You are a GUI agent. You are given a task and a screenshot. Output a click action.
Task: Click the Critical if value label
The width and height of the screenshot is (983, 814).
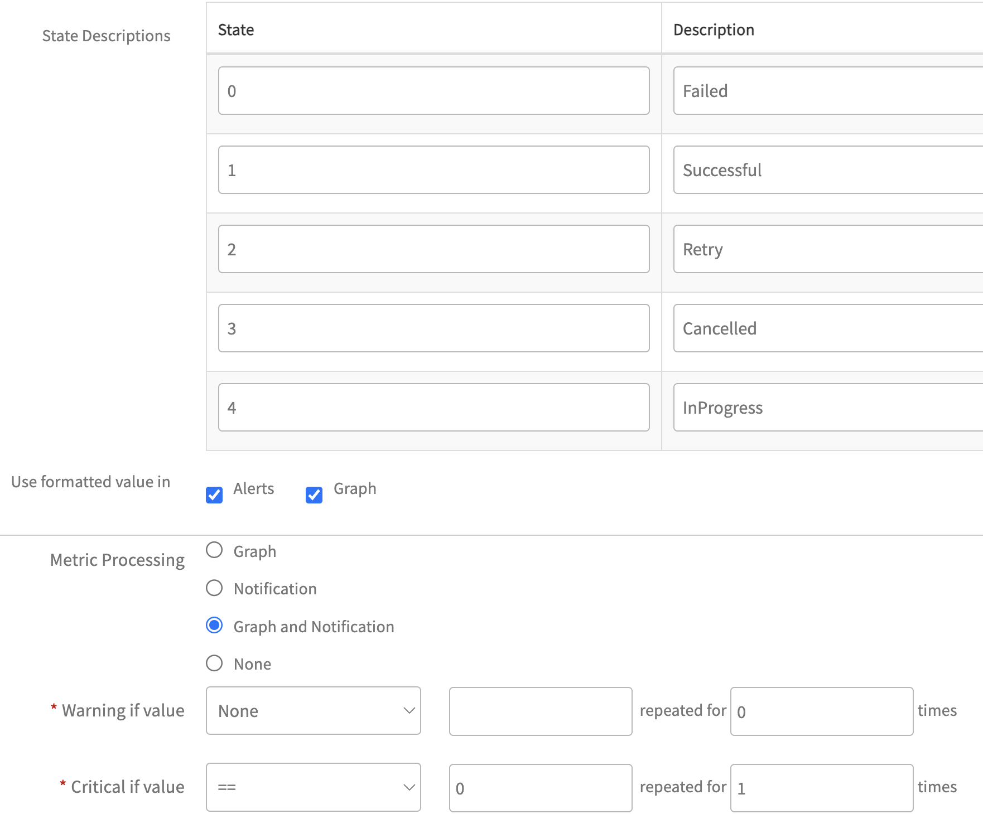tap(127, 787)
